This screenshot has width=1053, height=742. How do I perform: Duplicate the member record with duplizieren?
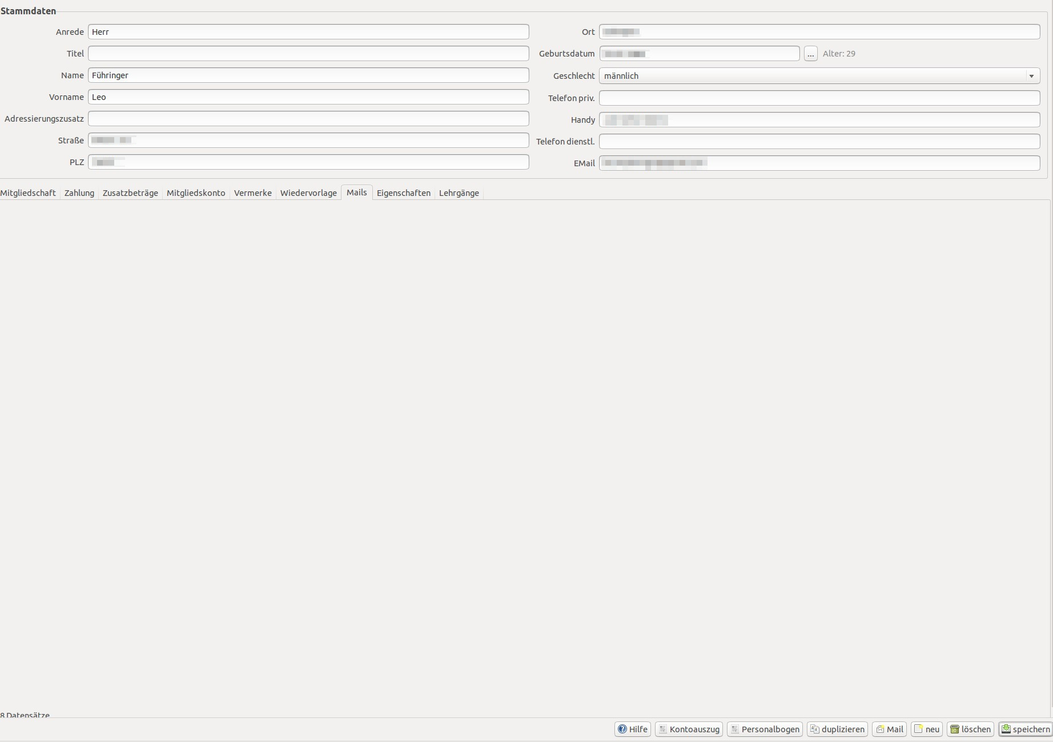tap(837, 729)
